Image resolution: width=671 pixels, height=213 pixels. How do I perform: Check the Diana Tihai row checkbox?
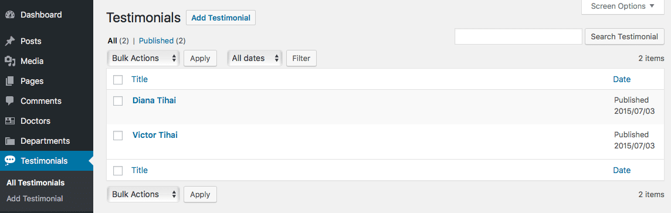click(118, 101)
